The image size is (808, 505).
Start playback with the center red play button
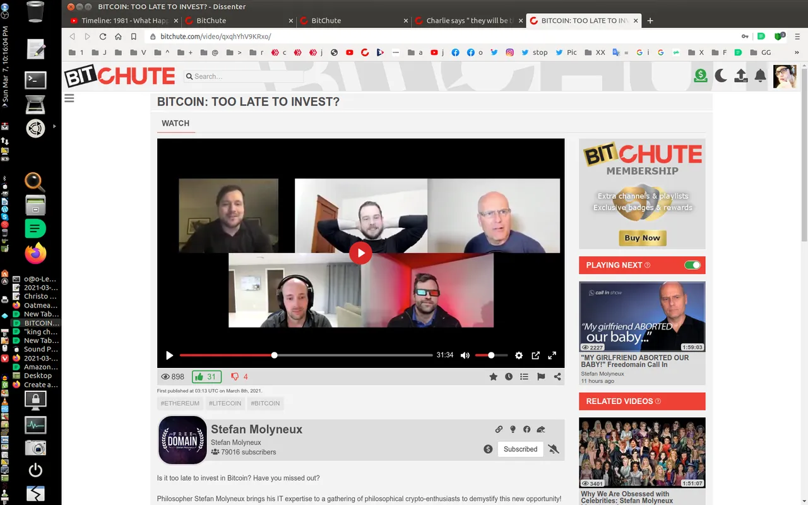(360, 253)
